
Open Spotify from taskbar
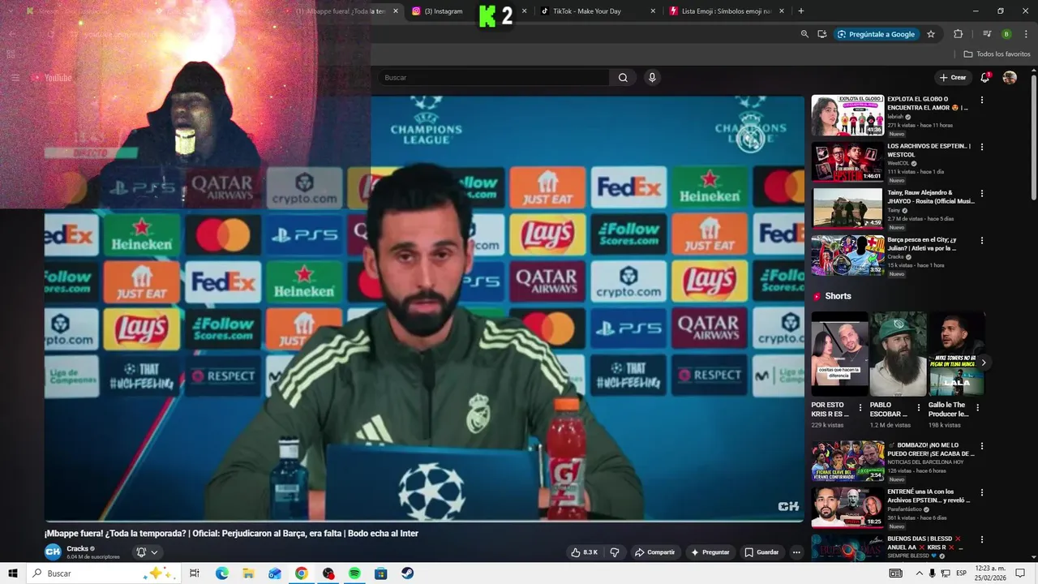click(x=354, y=573)
